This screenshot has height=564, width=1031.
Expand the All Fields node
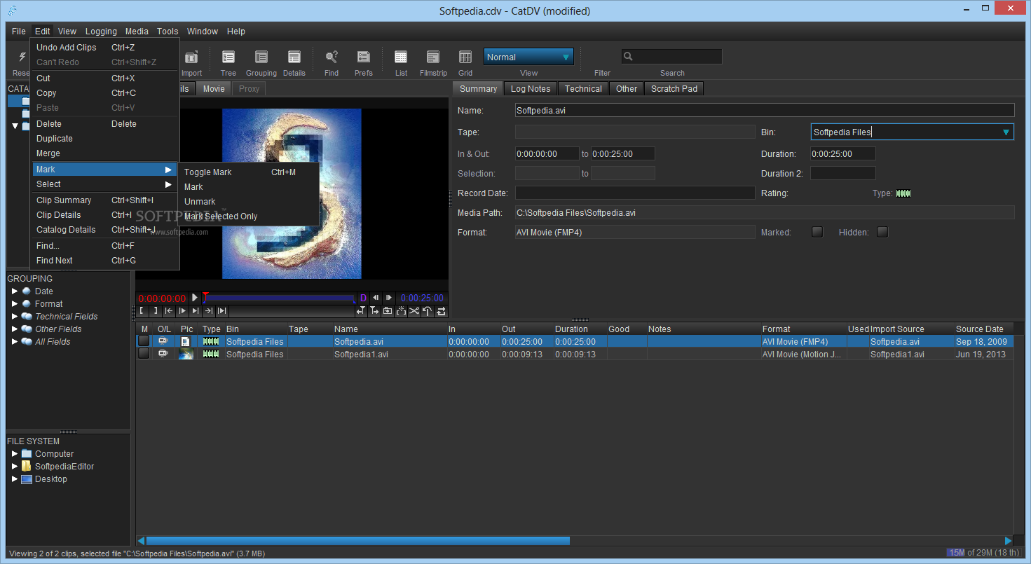point(15,341)
